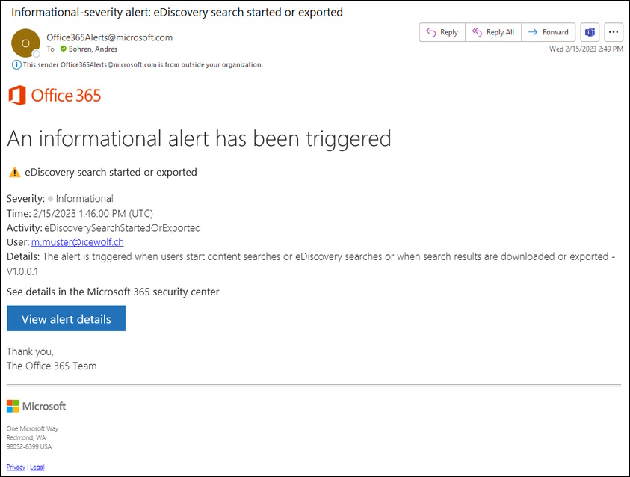Screen dimensions: 630x477
Task: Forward this alert email
Action: point(548,32)
